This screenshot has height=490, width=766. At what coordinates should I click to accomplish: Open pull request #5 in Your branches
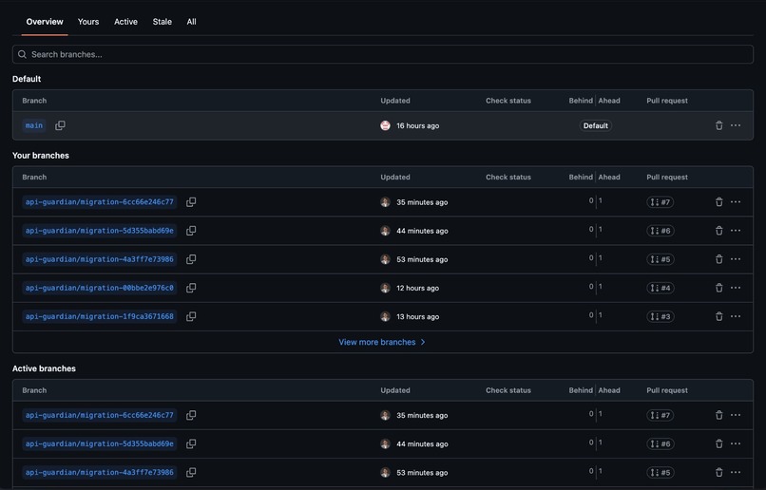(660, 259)
